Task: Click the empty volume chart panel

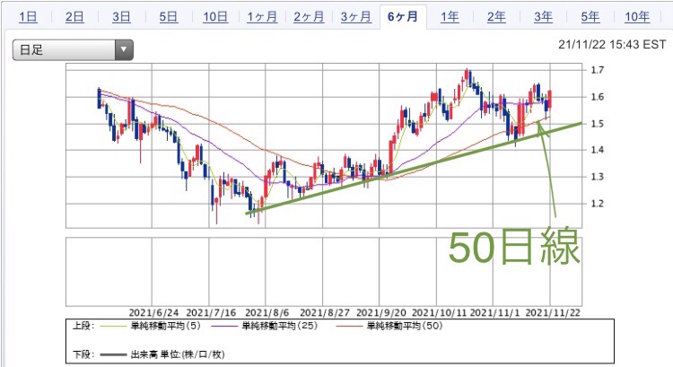Action: [324, 271]
